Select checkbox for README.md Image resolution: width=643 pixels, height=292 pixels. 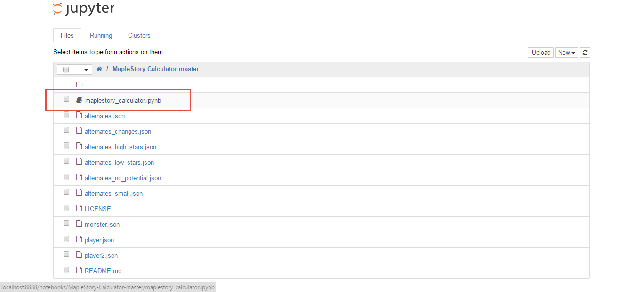coord(66,269)
